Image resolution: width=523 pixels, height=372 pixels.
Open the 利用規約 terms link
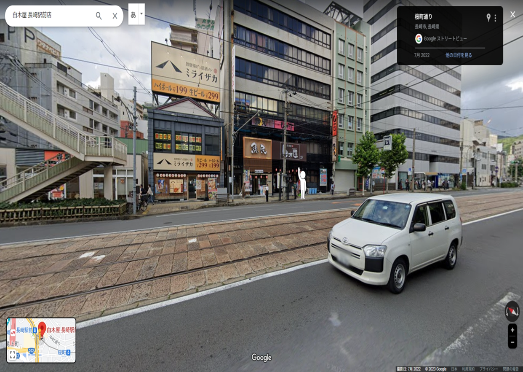pyautogui.click(x=468, y=369)
